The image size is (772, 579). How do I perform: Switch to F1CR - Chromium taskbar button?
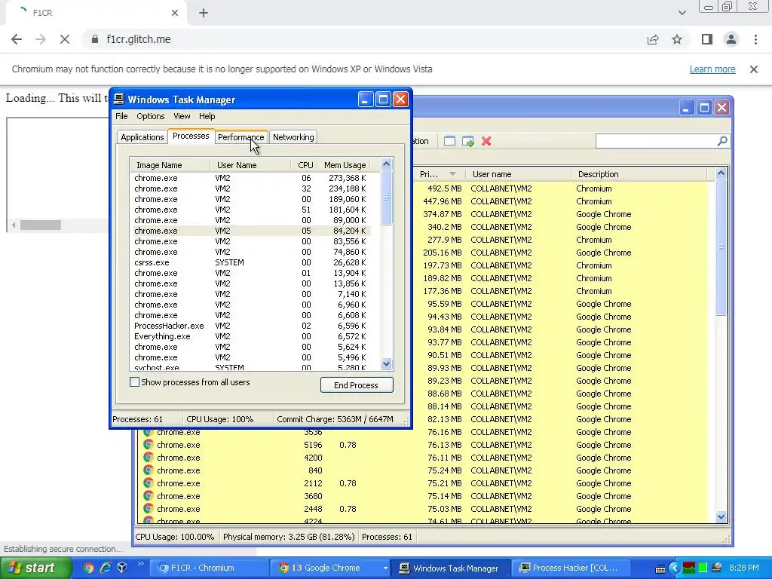click(x=208, y=568)
